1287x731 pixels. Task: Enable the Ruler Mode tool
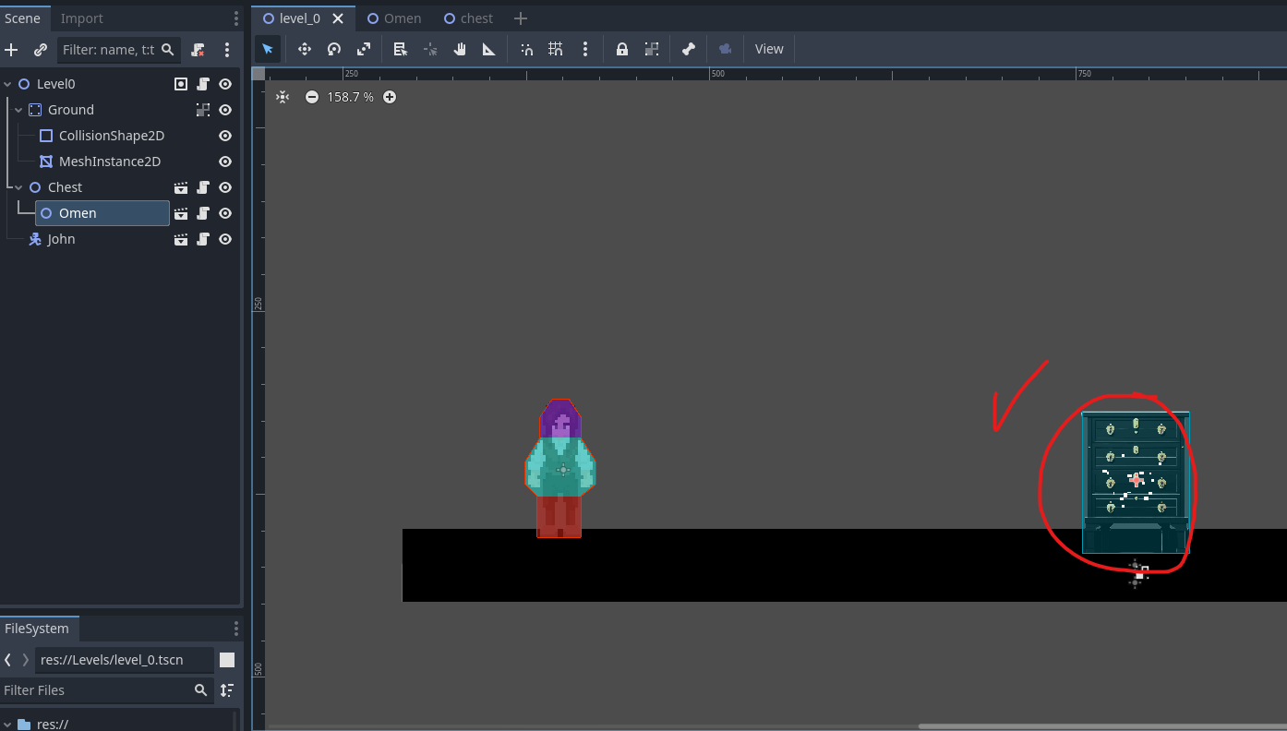[488, 48]
